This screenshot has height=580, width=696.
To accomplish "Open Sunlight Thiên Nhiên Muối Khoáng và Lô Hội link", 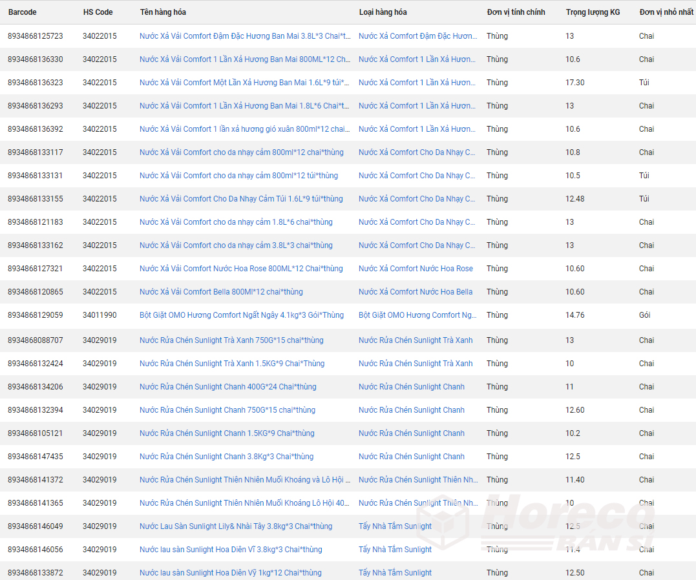I will pyautogui.click(x=245, y=480).
